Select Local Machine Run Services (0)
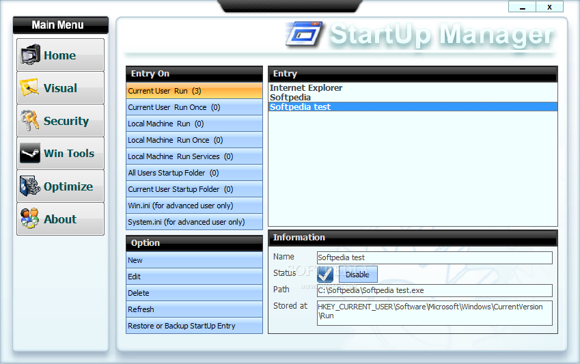Image resolution: width=580 pixels, height=364 pixels. coord(194,156)
